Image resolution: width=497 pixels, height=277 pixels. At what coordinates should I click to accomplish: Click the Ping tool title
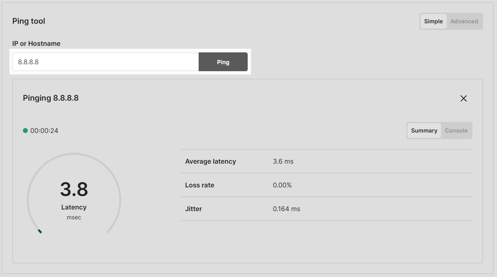[29, 21]
